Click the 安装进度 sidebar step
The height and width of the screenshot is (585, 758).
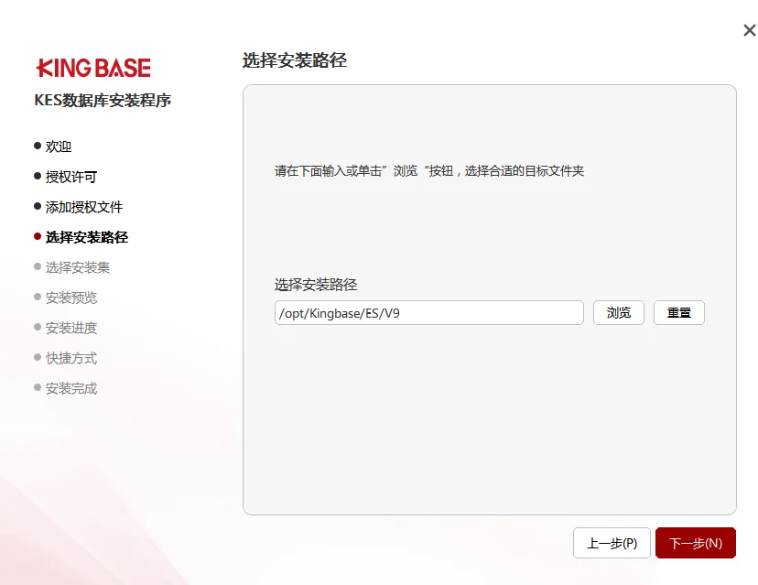click(71, 328)
